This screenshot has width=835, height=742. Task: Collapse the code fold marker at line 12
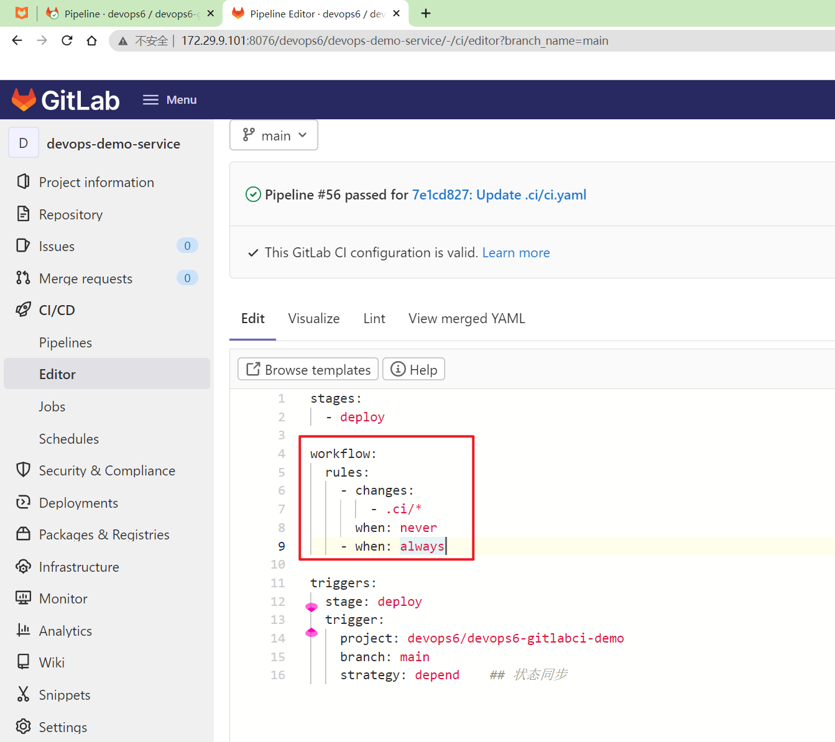[311, 607]
